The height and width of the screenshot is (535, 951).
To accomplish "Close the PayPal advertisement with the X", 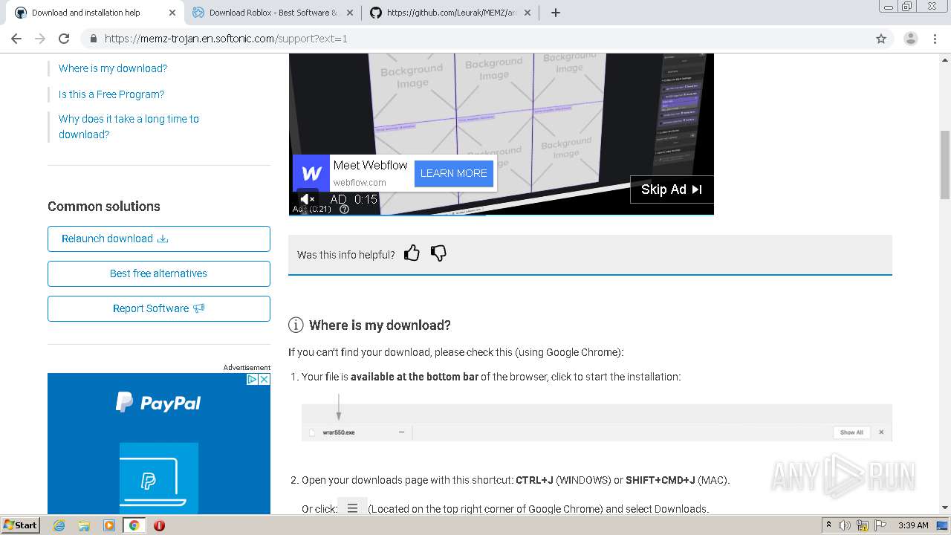I will (x=264, y=379).
